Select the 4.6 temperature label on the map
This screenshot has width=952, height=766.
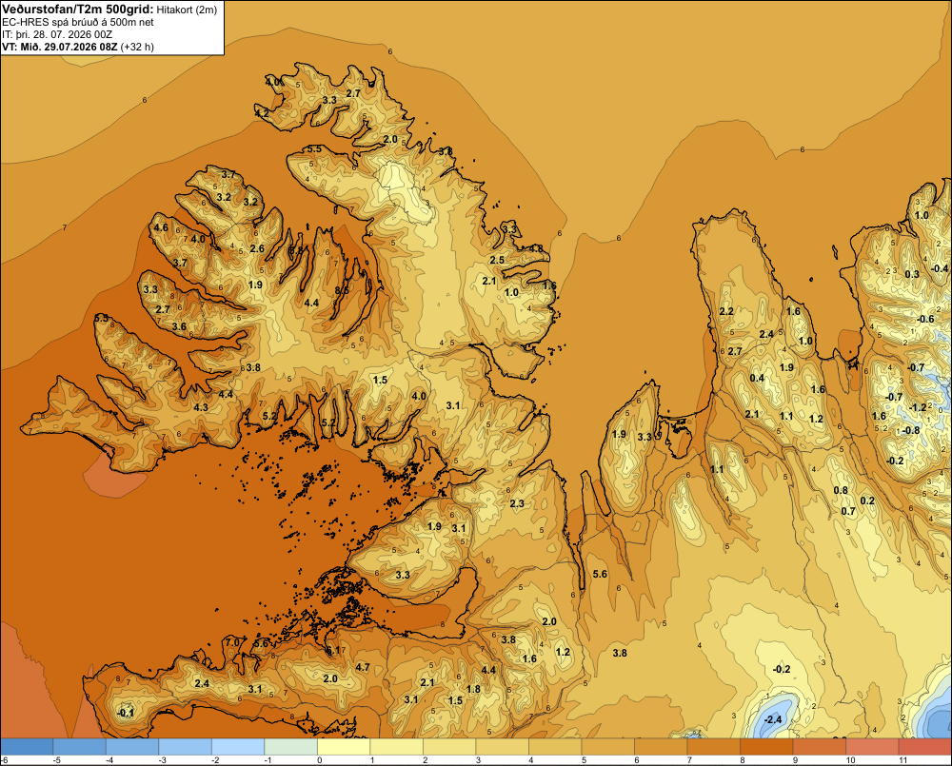[x=161, y=227]
